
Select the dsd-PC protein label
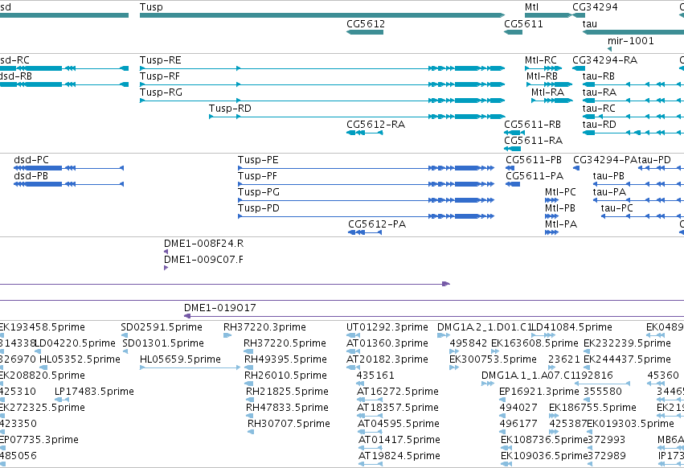pos(31,160)
